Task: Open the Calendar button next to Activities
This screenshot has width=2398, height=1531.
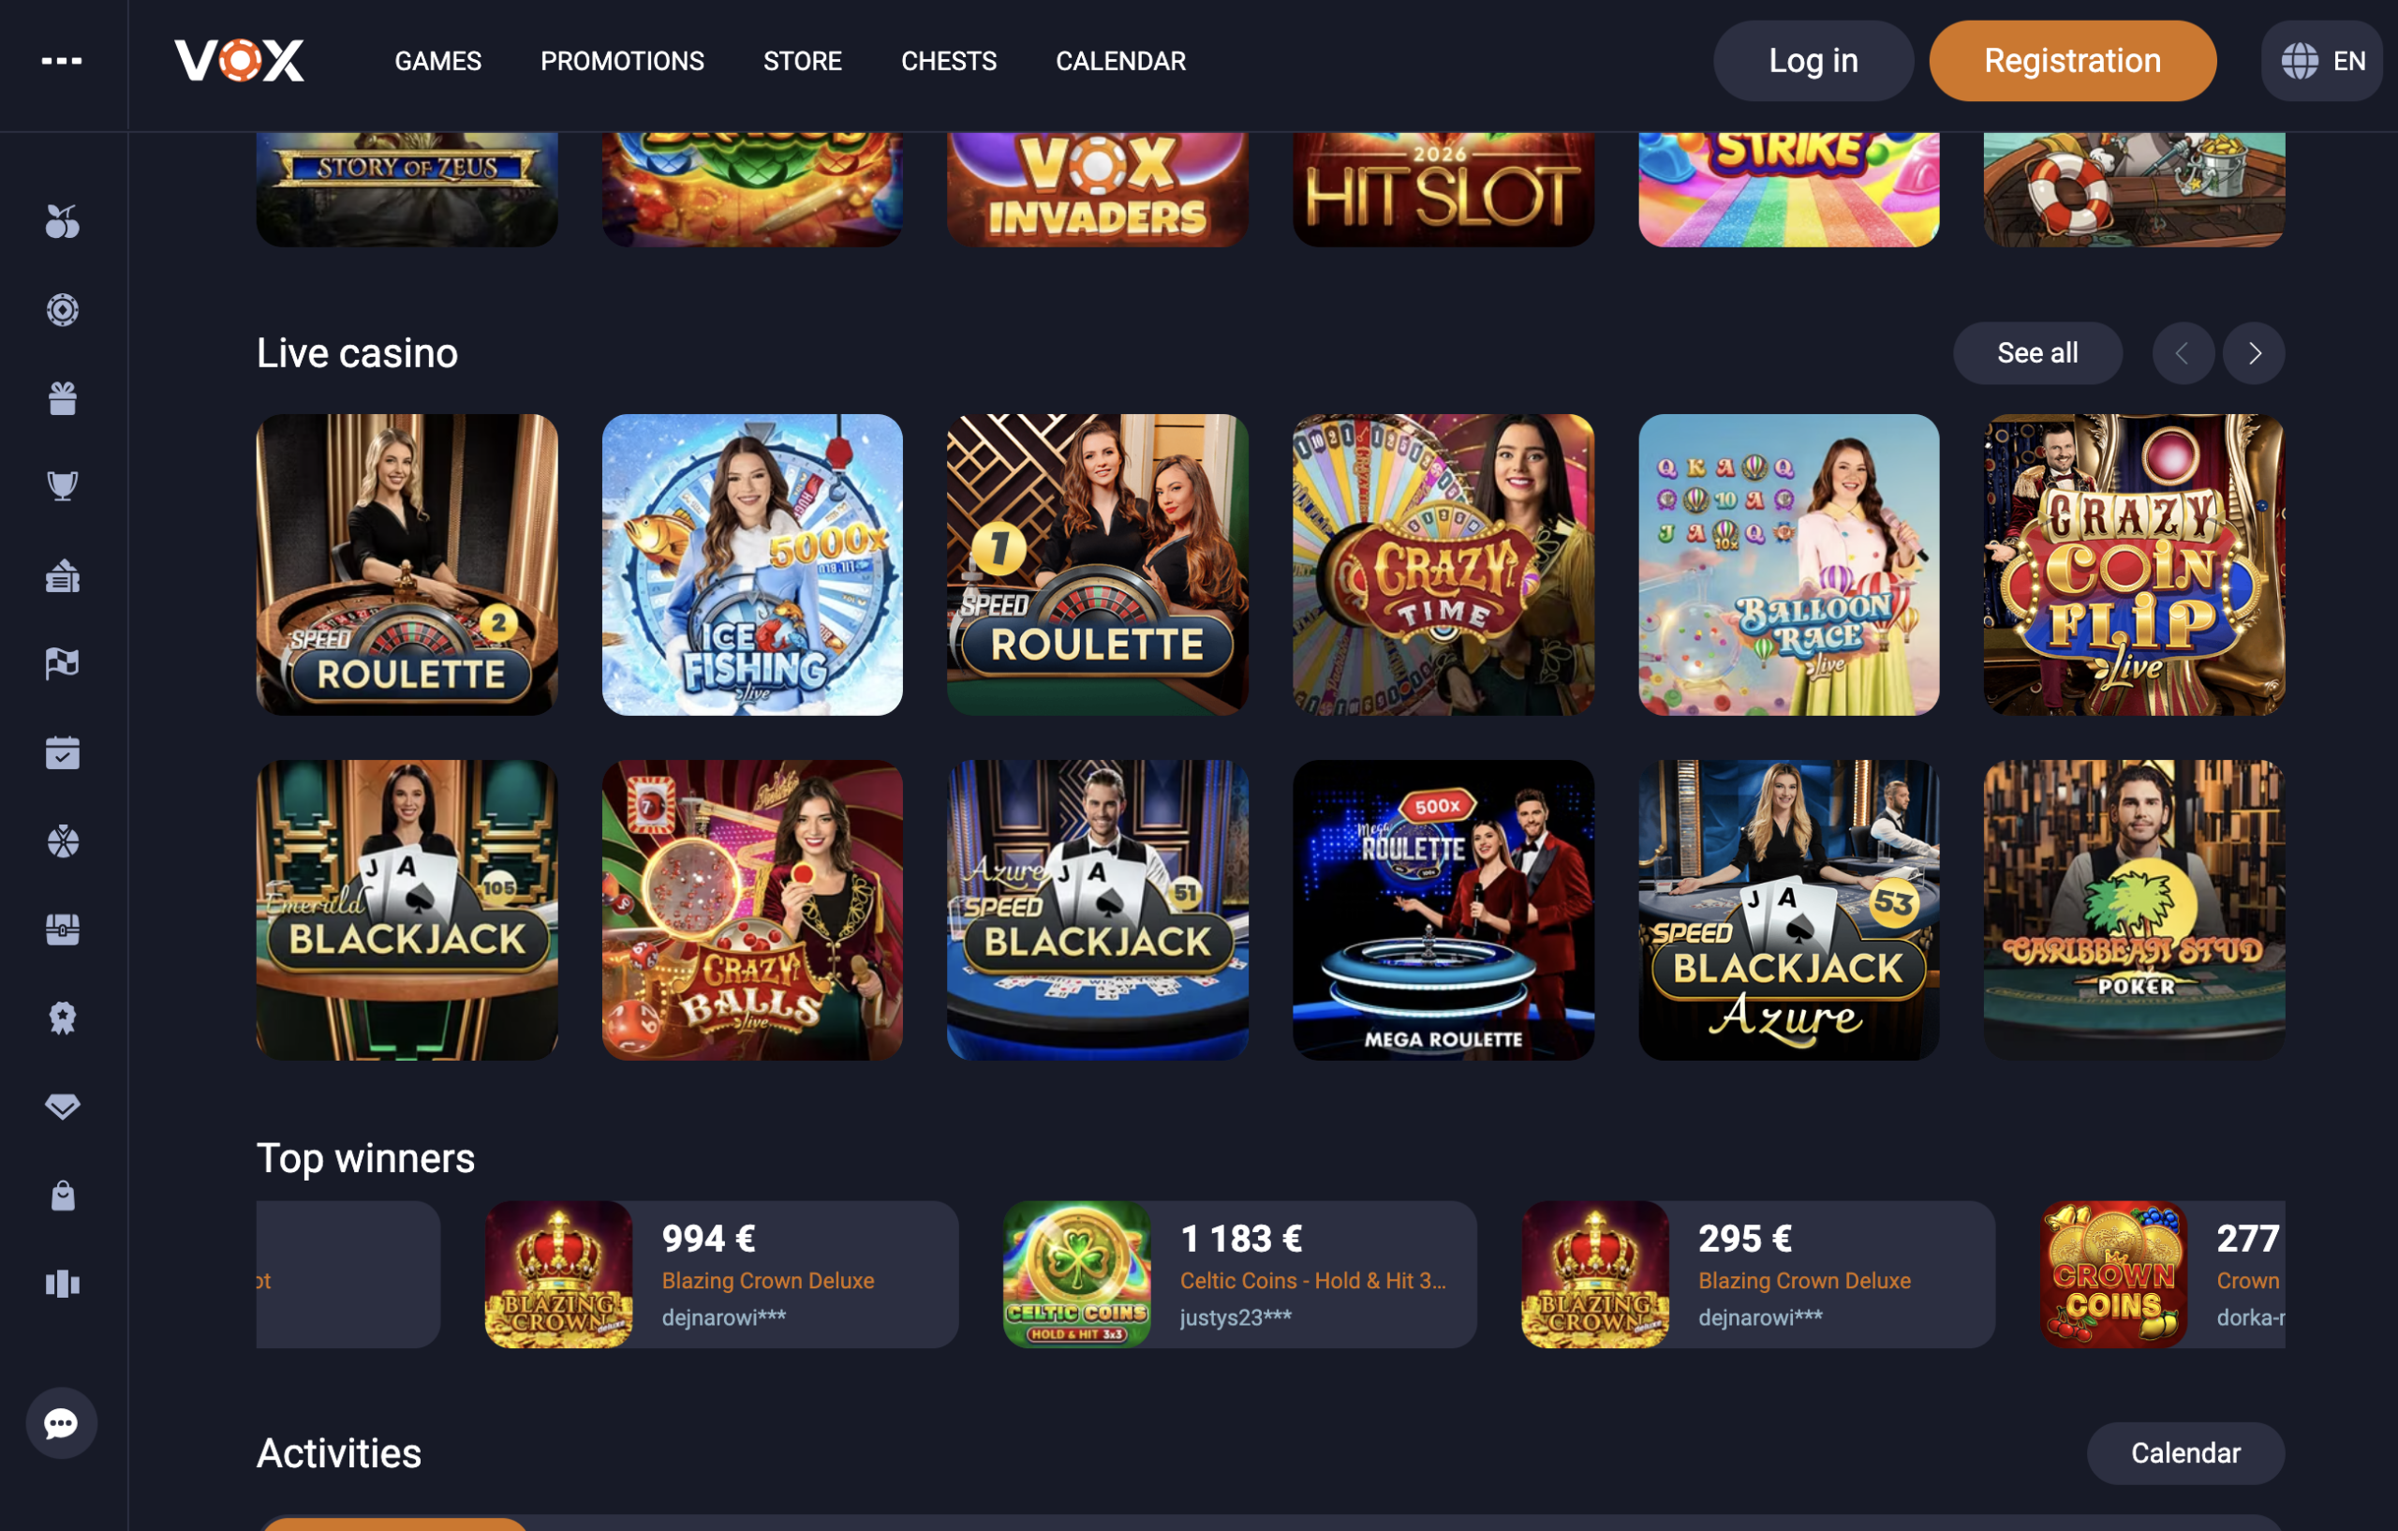Action: [x=2184, y=1453]
